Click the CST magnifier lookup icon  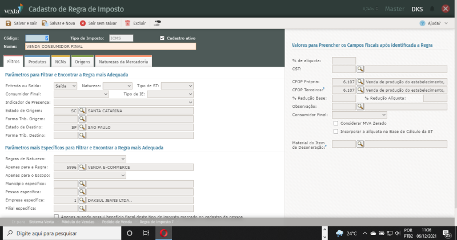tap(360, 68)
